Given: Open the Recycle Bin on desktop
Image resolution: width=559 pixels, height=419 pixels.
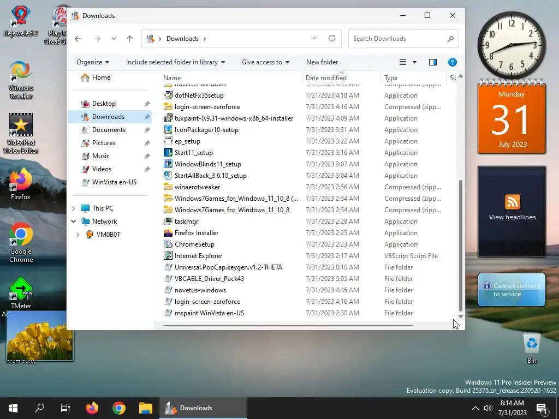Looking at the screenshot, I should click(532, 349).
